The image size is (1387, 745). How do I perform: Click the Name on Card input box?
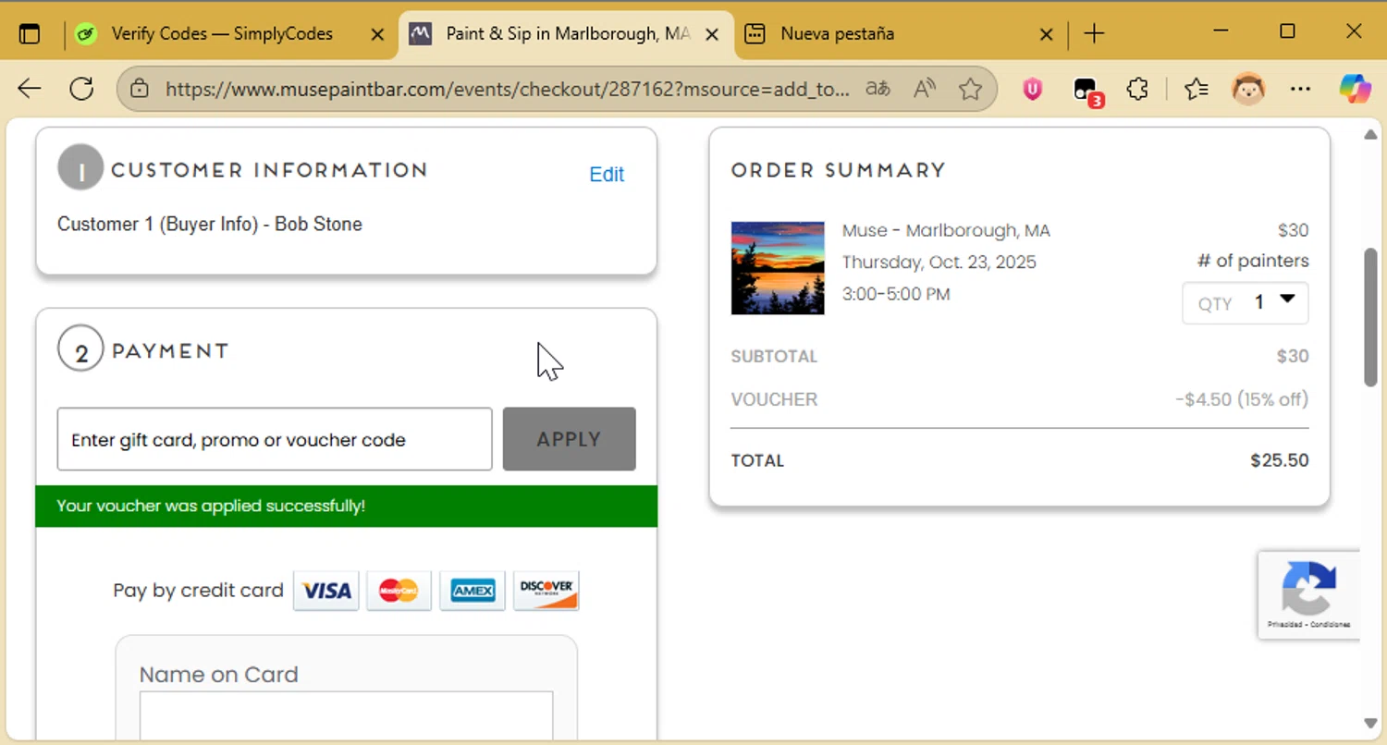pyautogui.click(x=346, y=715)
